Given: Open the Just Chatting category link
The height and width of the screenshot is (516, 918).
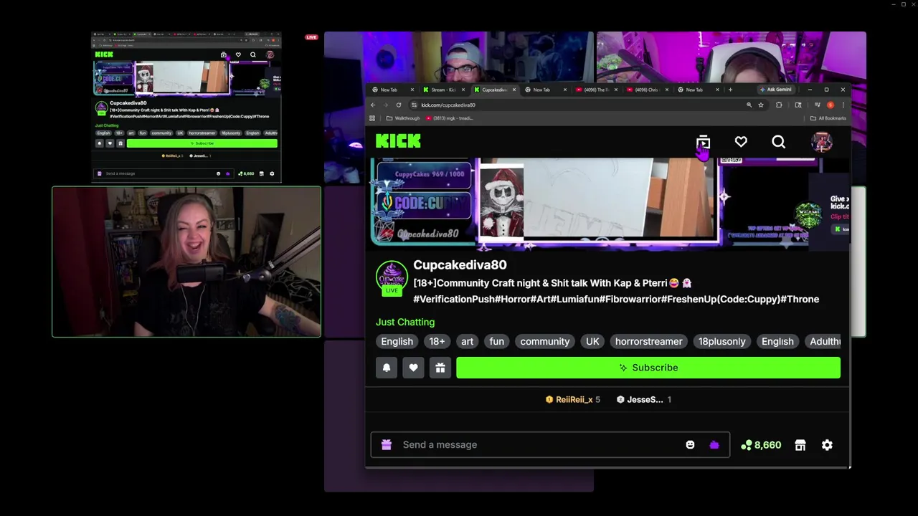Looking at the screenshot, I should [x=405, y=322].
